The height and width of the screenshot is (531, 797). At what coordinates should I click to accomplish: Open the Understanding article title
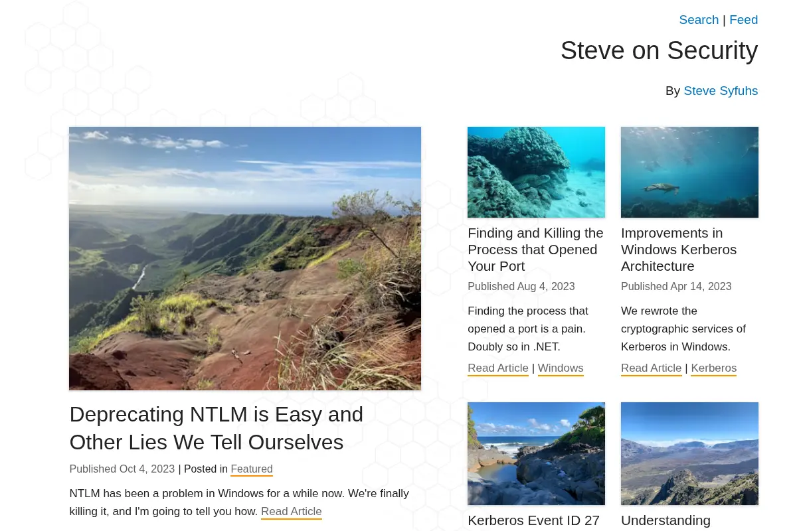[665, 520]
